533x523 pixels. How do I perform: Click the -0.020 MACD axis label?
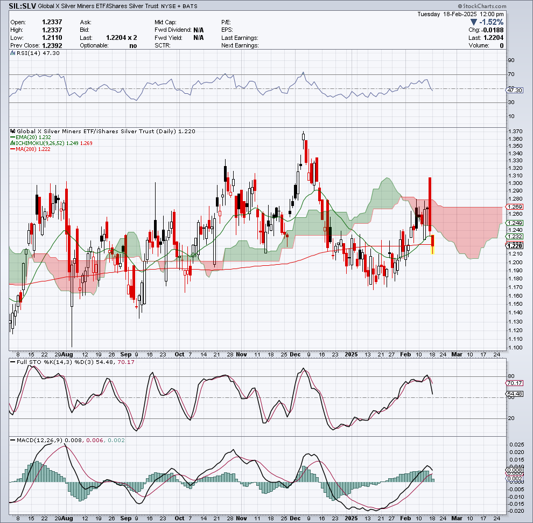(516, 511)
